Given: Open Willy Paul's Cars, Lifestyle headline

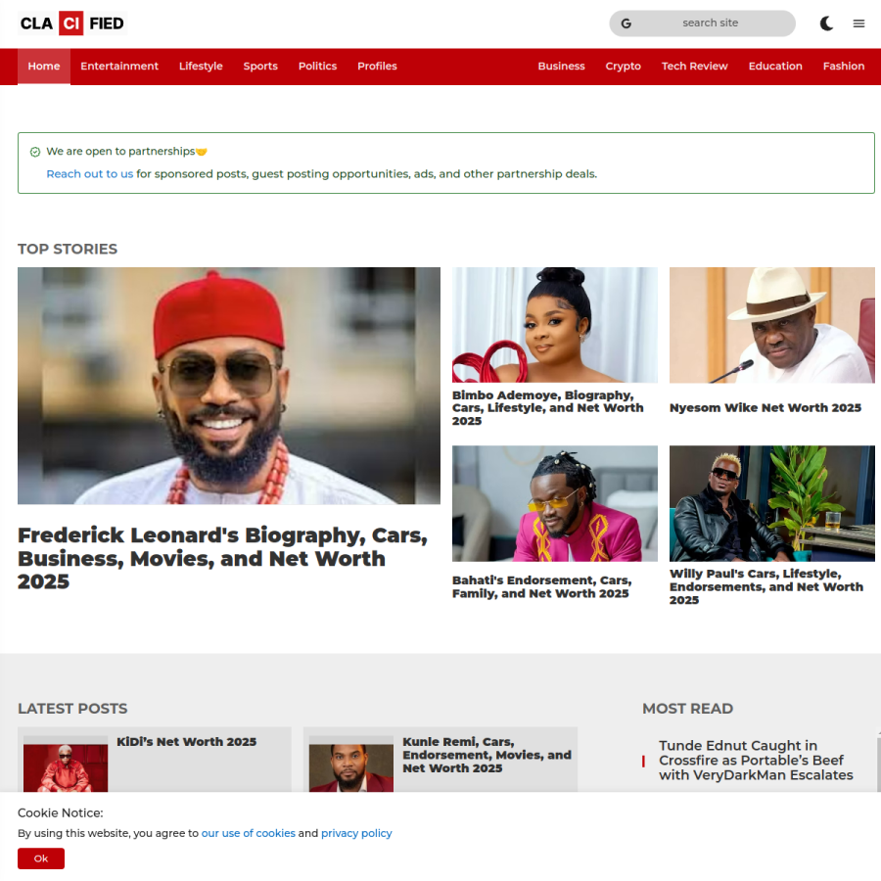Looking at the screenshot, I should [766, 586].
